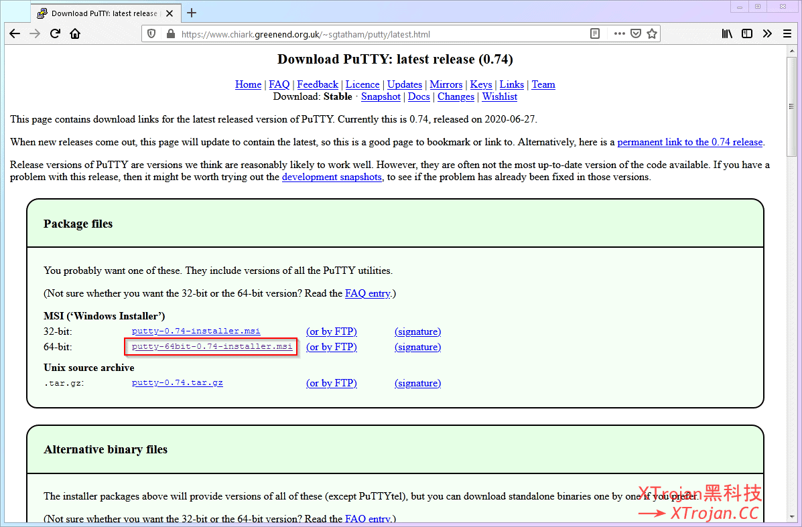The height and width of the screenshot is (527, 802).
Task: Download putty-64bit-0.74-installer.msi
Action: [x=212, y=347]
